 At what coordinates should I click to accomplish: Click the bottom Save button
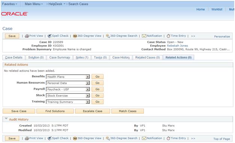[x=12, y=139]
